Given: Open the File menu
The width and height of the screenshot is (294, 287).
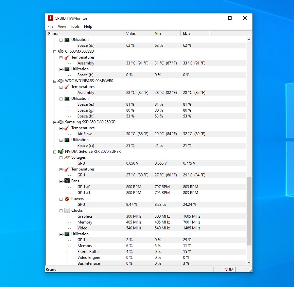Looking at the screenshot, I should point(50,27).
